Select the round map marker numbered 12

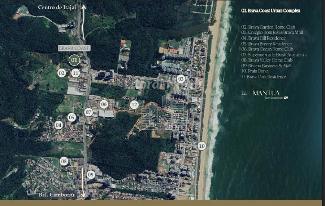tap(134, 104)
